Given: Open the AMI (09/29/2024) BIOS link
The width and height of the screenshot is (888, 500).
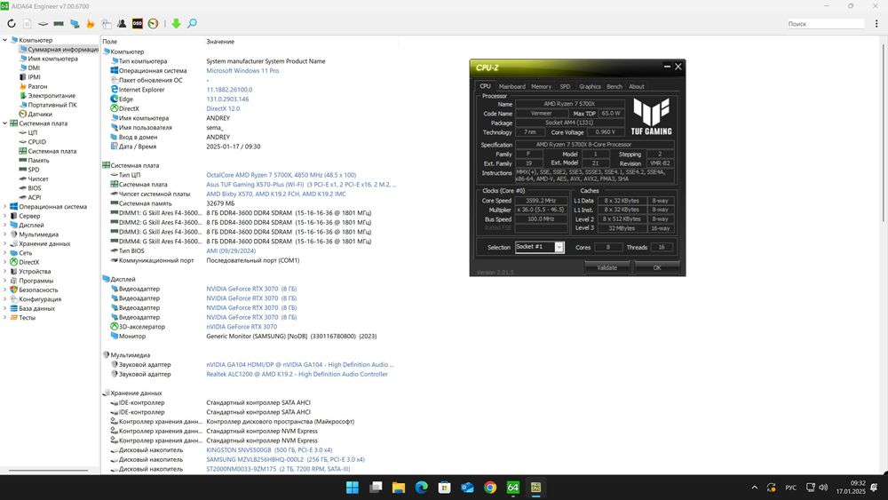Looking at the screenshot, I should coord(231,250).
